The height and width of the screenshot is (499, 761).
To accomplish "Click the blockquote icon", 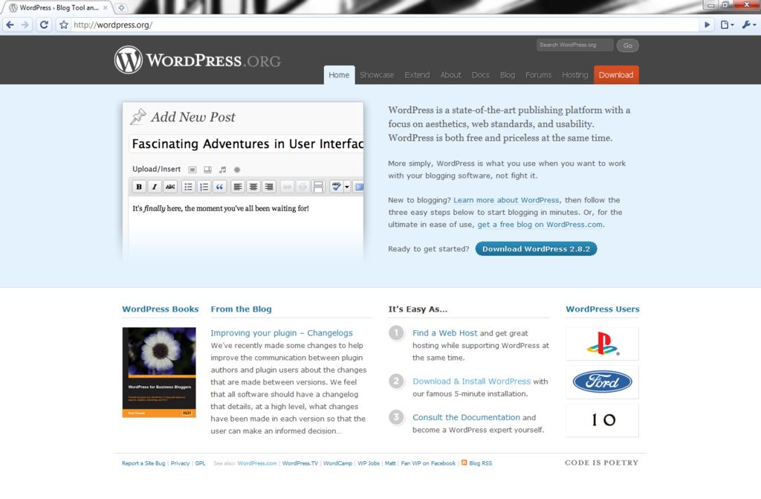I will tap(220, 187).
